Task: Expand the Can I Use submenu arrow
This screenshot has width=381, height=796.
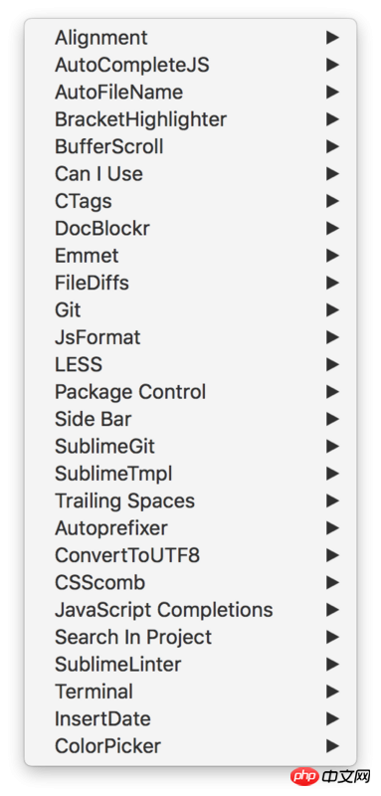Action: 332,174
